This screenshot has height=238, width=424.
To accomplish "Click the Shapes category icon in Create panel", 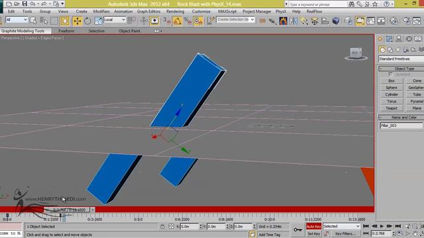I will (390, 50).
